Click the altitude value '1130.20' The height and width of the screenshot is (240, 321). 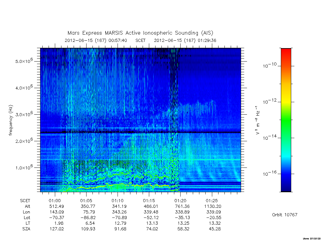[213, 206]
